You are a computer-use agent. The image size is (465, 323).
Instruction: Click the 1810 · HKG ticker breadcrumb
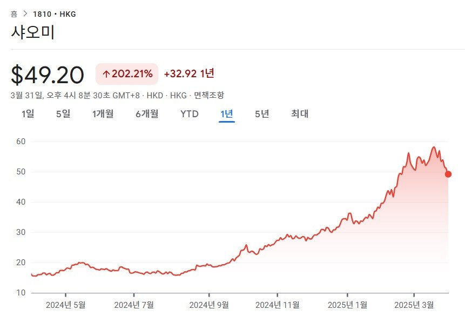coord(55,14)
